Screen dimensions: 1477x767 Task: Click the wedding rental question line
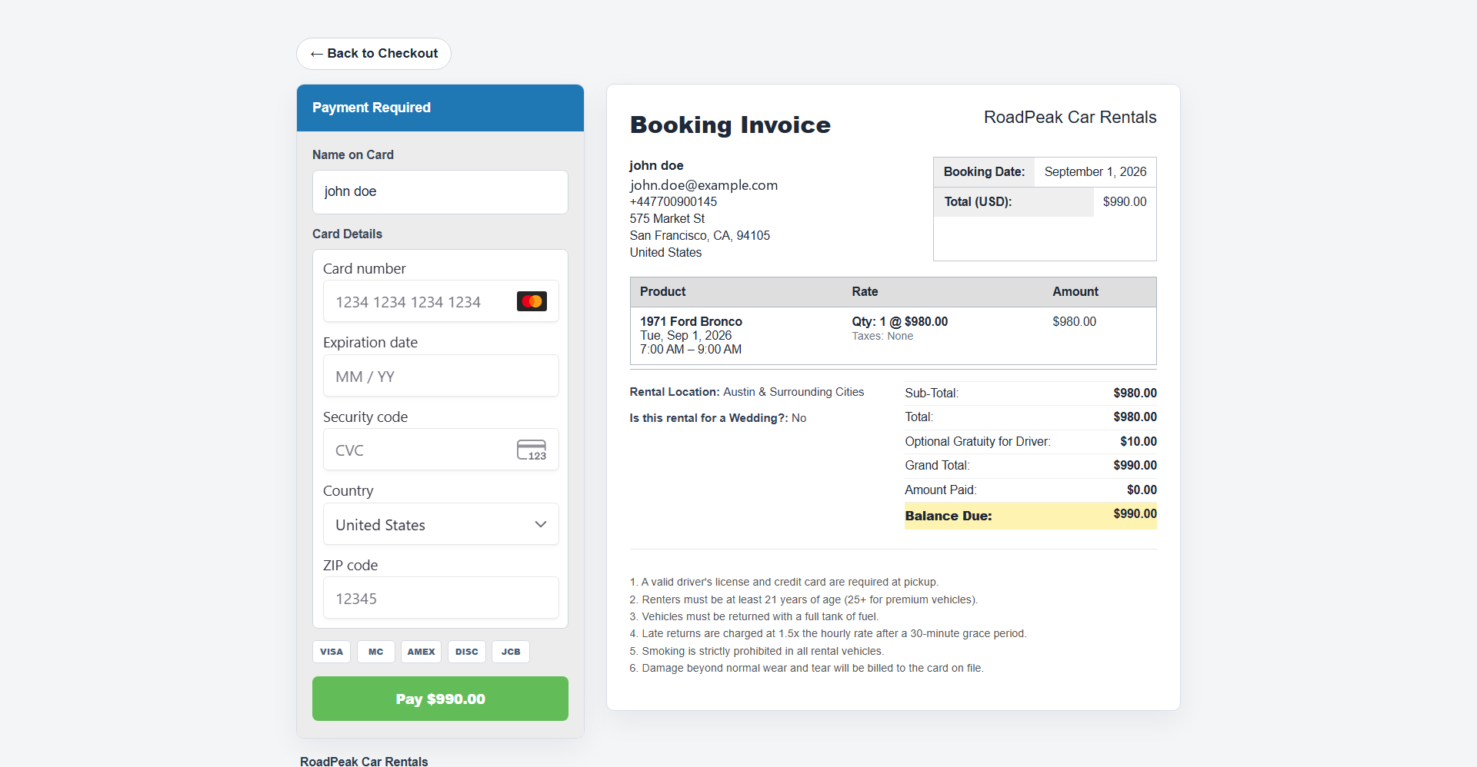(x=718, y=418)
